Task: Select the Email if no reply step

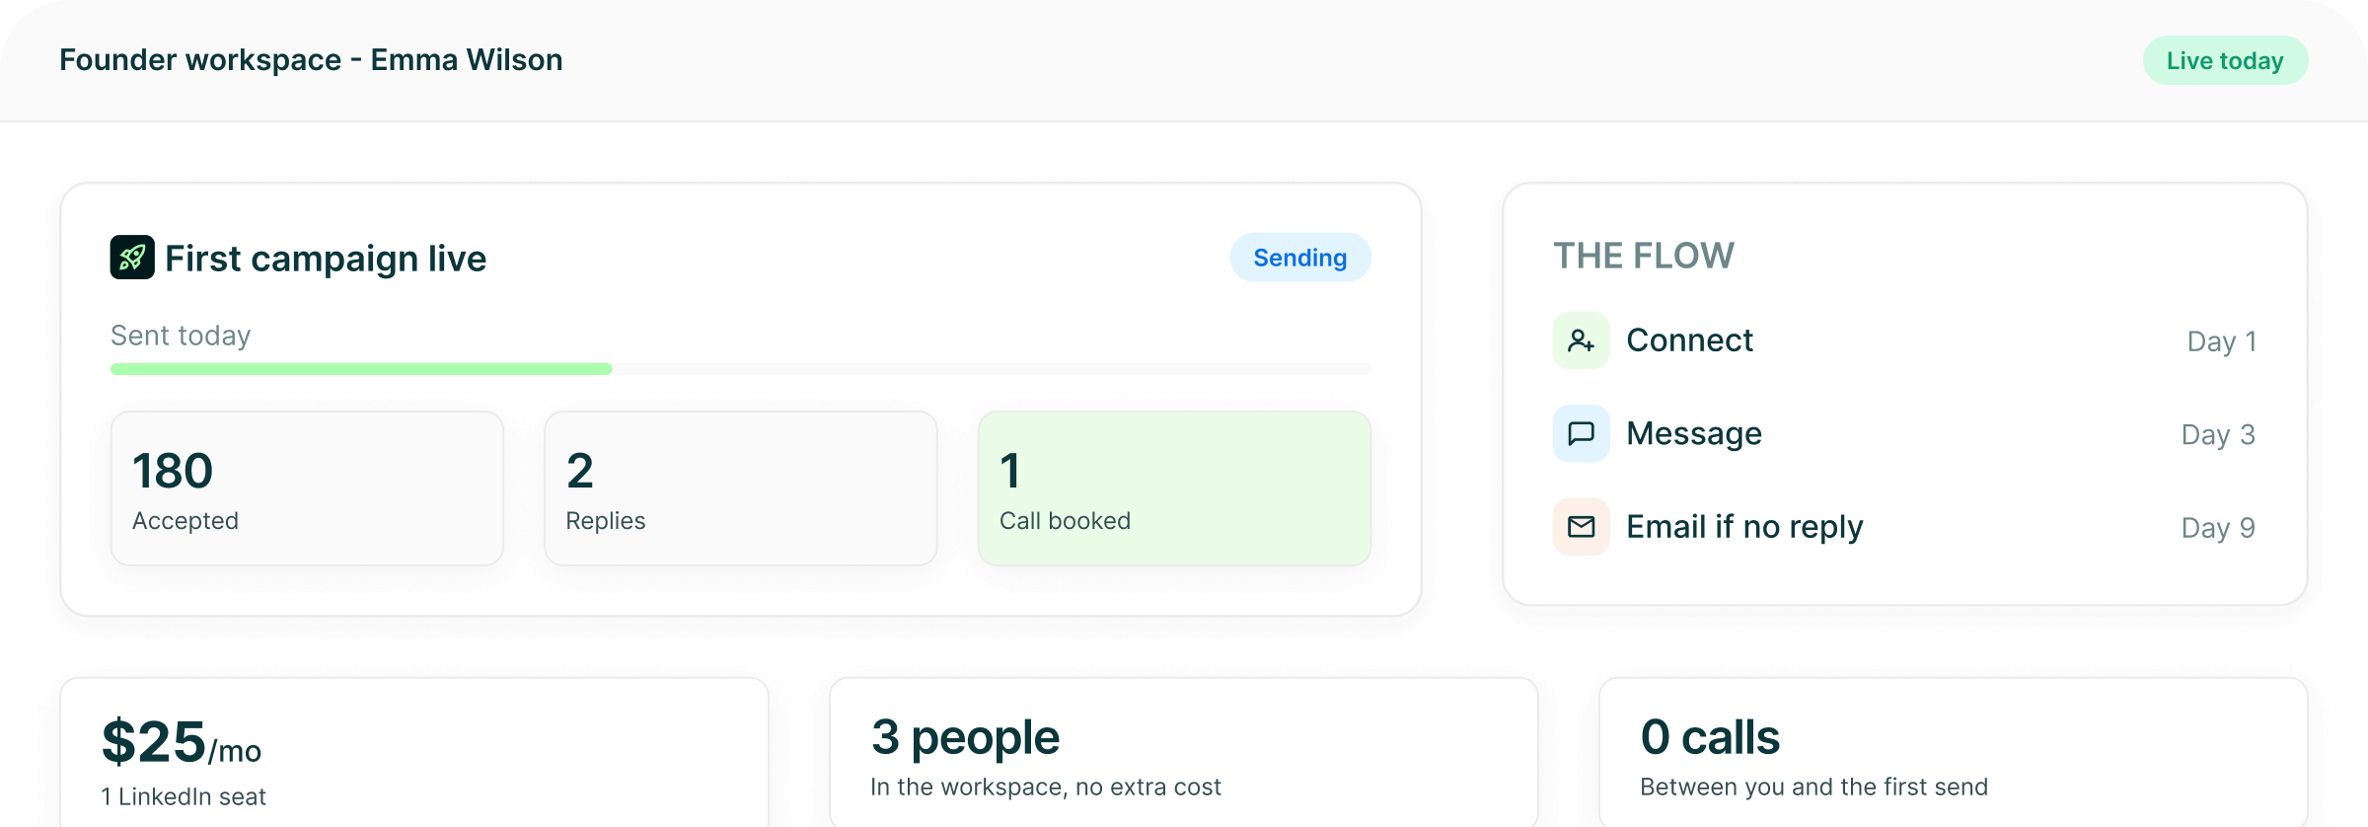Action: pos(1744,527)
